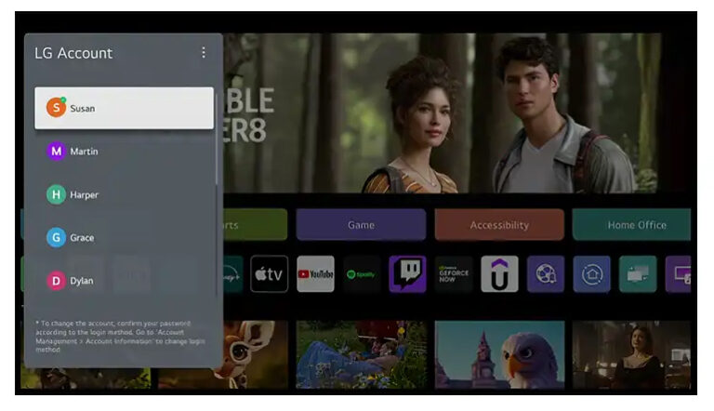Open the Game category card
Viewport: 714px width, 411px height.
click(x=361, y=225)
